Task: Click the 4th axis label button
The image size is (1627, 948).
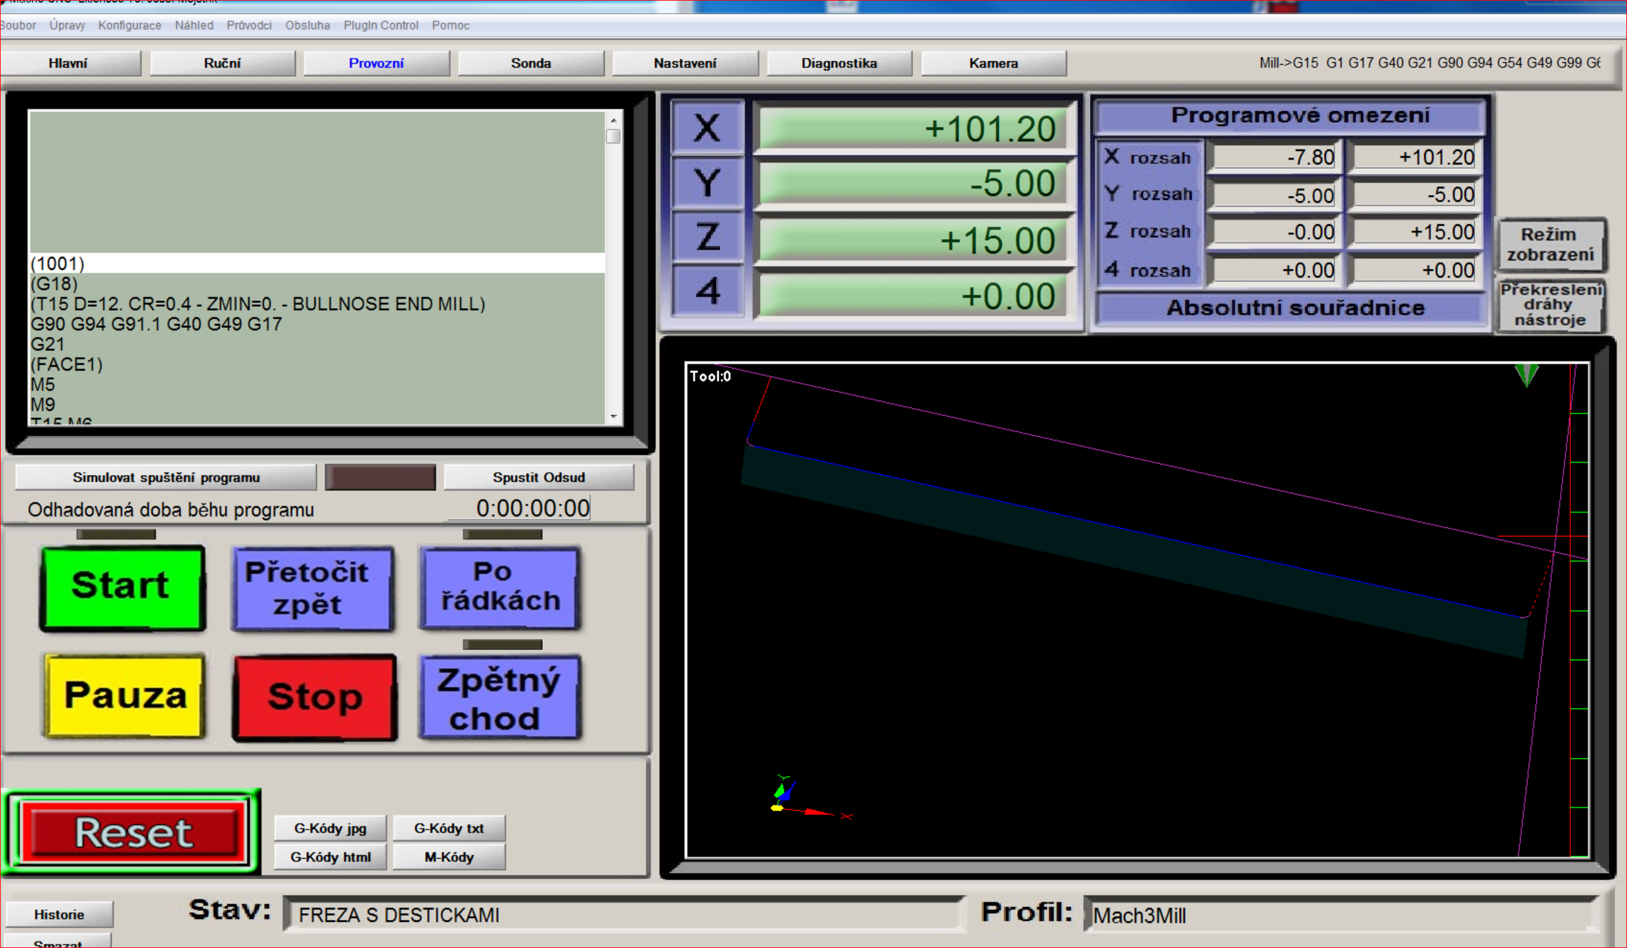Action: (707, 291)
